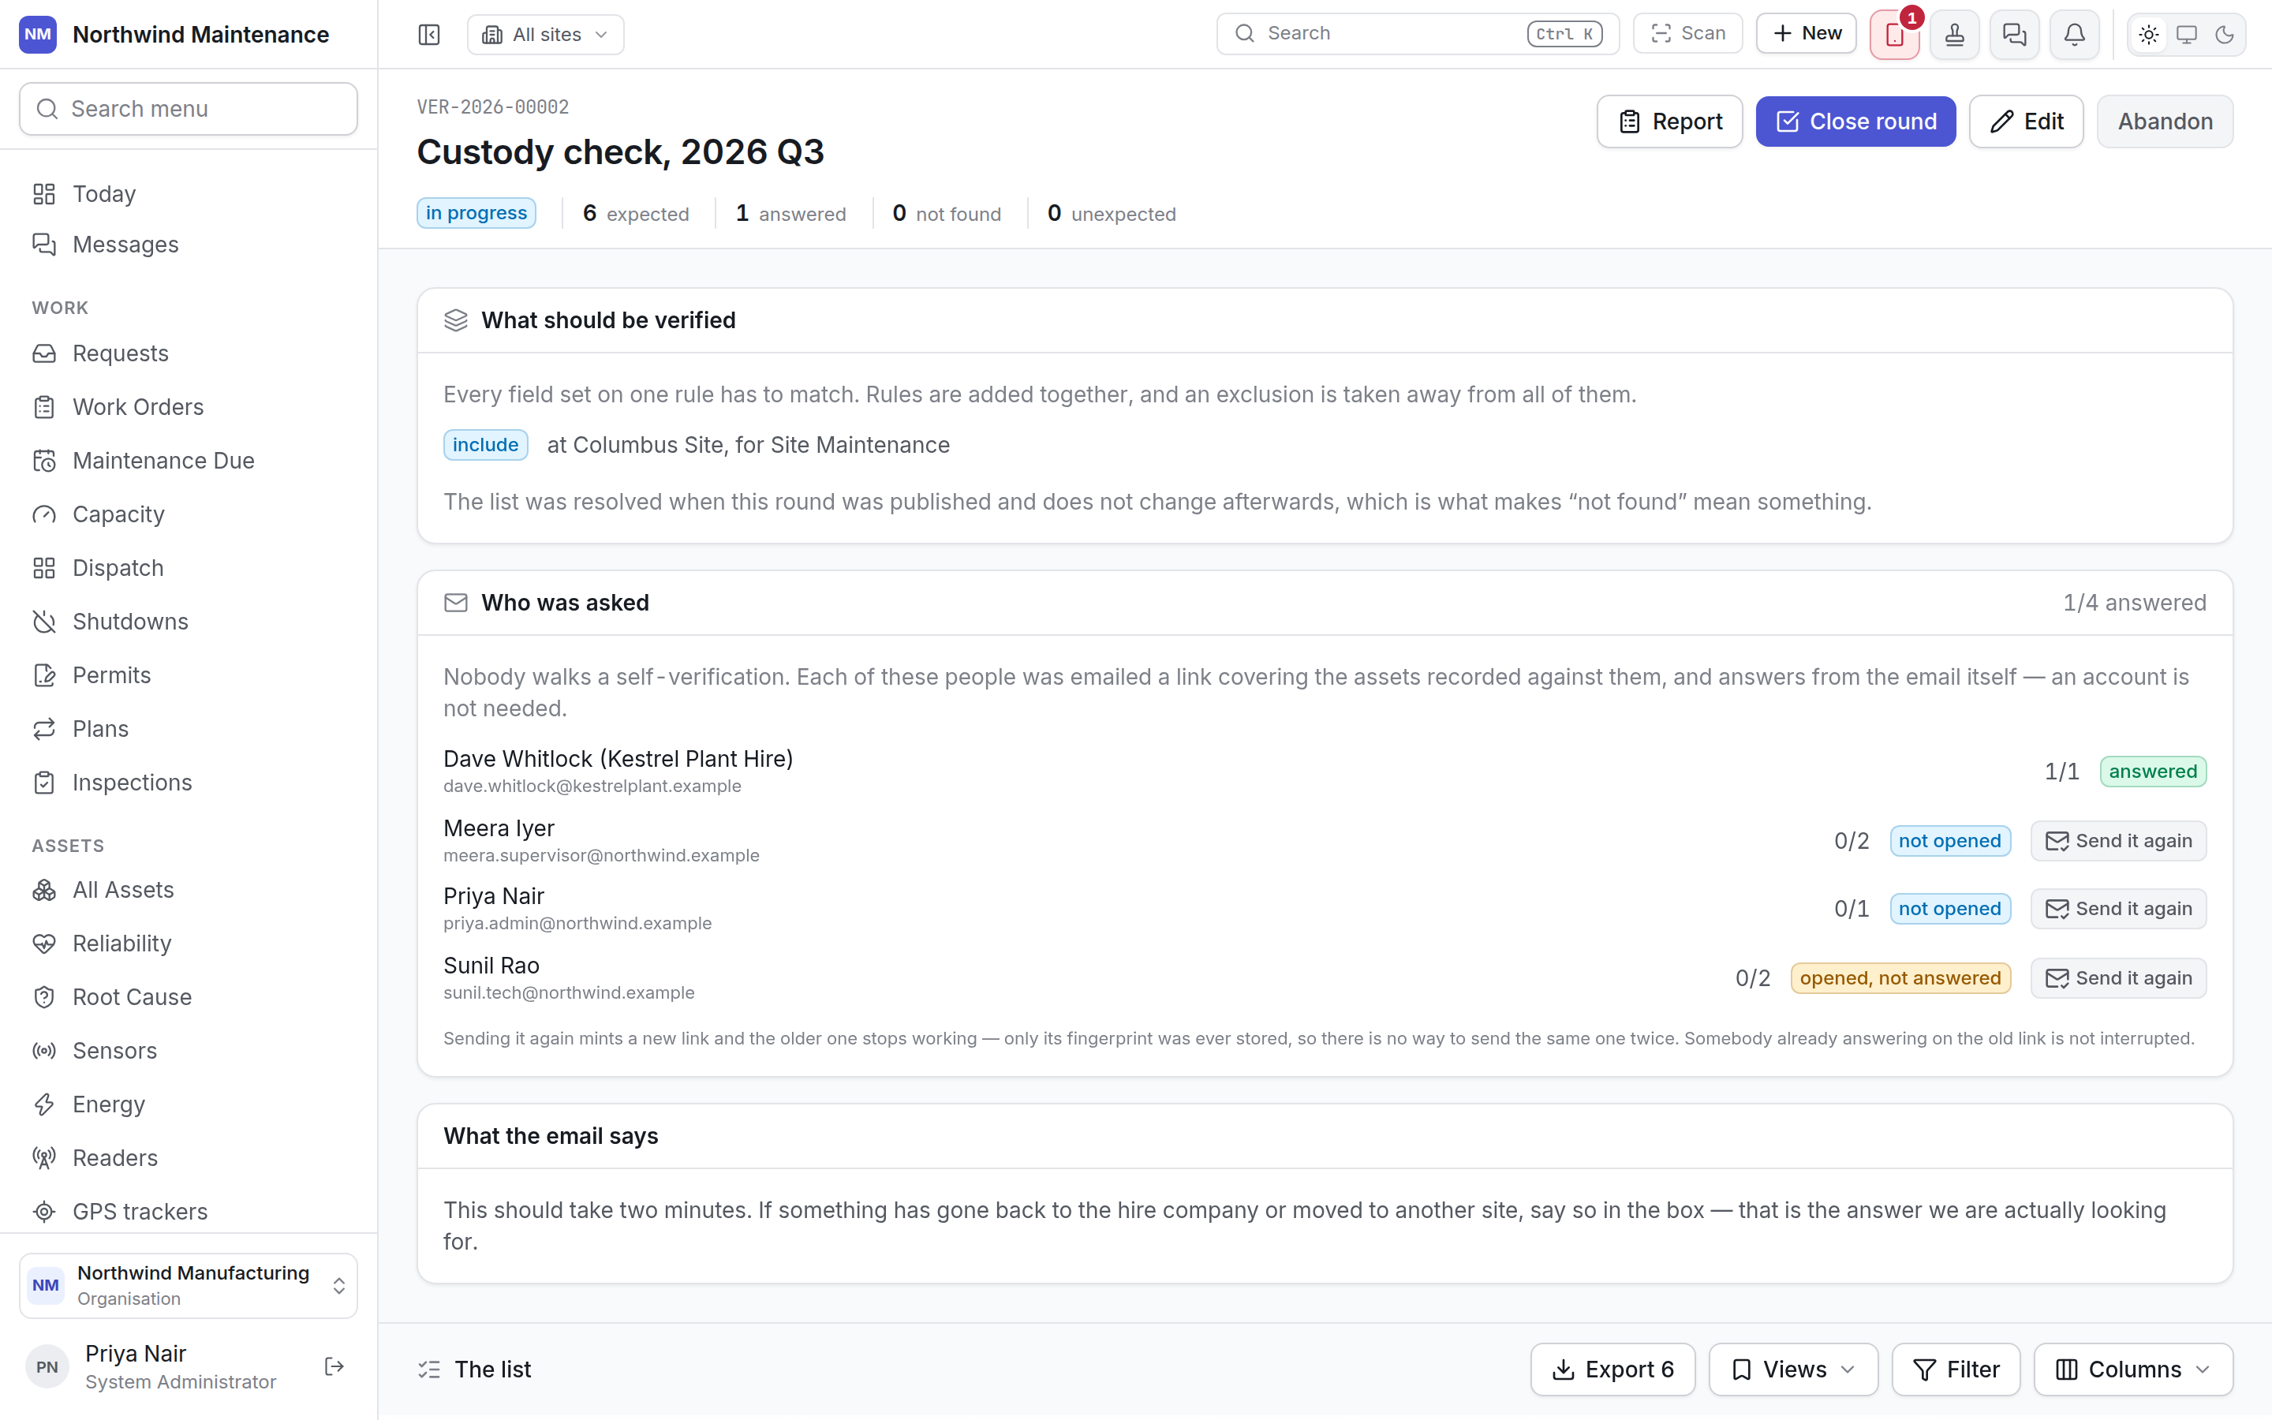Image resolution: width=2272 pixels, height=1420 pixels.
Task: Open Permits in the sidebar
Action: [x=189, y=674]
